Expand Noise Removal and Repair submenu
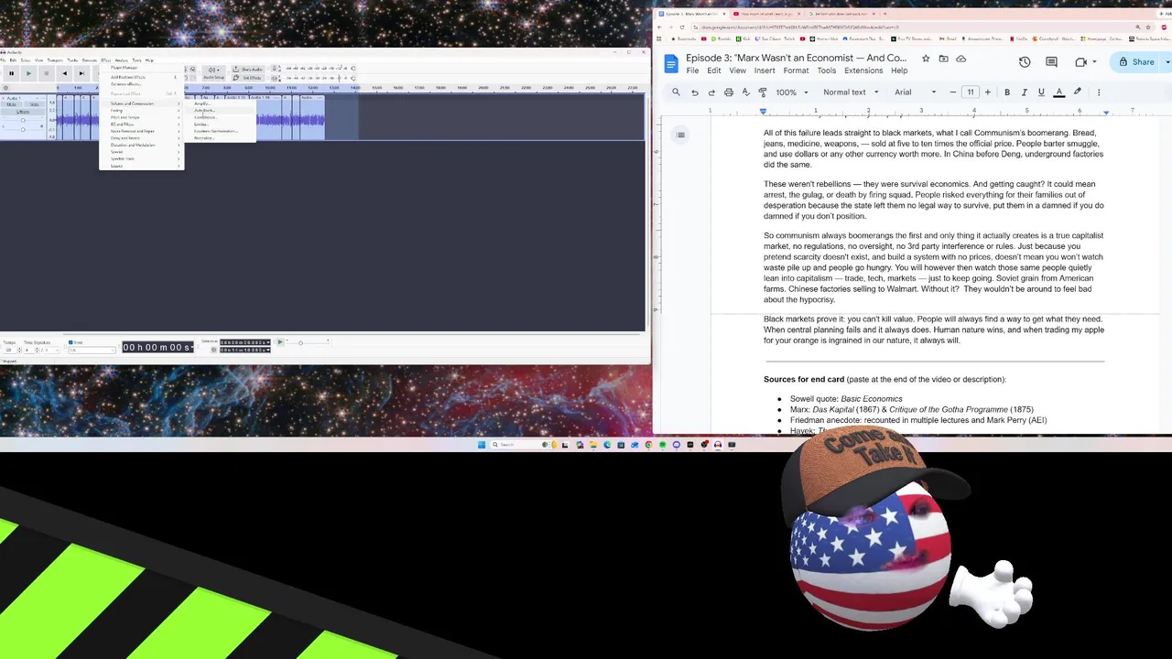Image resolution: width=1172 pixels, height=659 pixels. tap(142, 131)
